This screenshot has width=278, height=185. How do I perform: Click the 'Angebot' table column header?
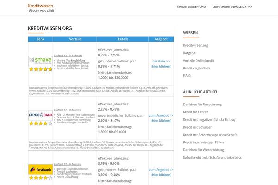click(161, 39)
